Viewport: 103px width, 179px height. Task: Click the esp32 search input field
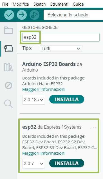61,37
